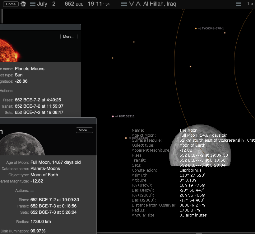Screen dimensions: 255x234
Task: Click the downward V arrow for location
Action: (132, 4)
